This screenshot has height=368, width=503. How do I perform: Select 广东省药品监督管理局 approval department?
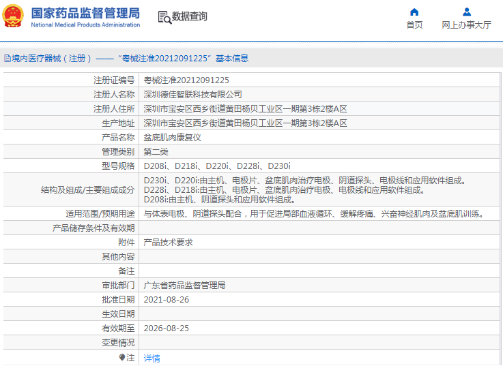[x=184, y=286]
